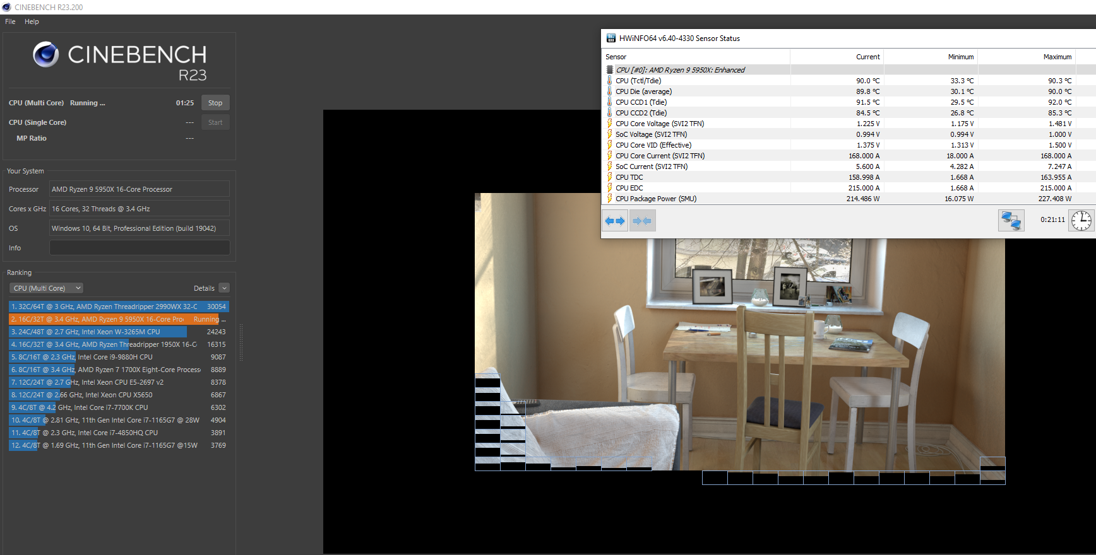This screenshot has height=555, width=1096.
Task: Click the HWiNFO64 window title icon
Action: [x=611, y=38]
